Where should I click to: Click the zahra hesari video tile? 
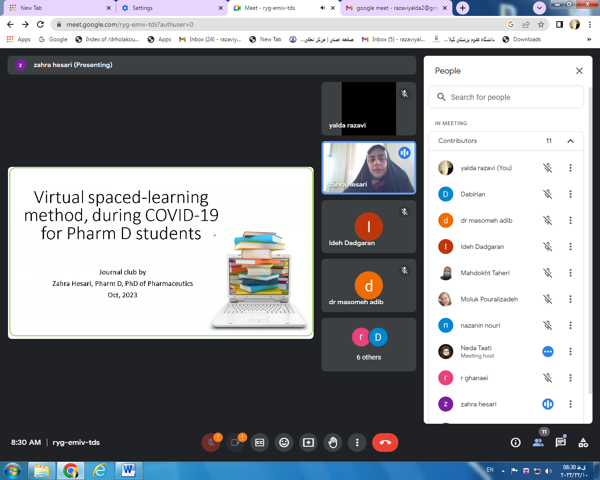point(368,168)
